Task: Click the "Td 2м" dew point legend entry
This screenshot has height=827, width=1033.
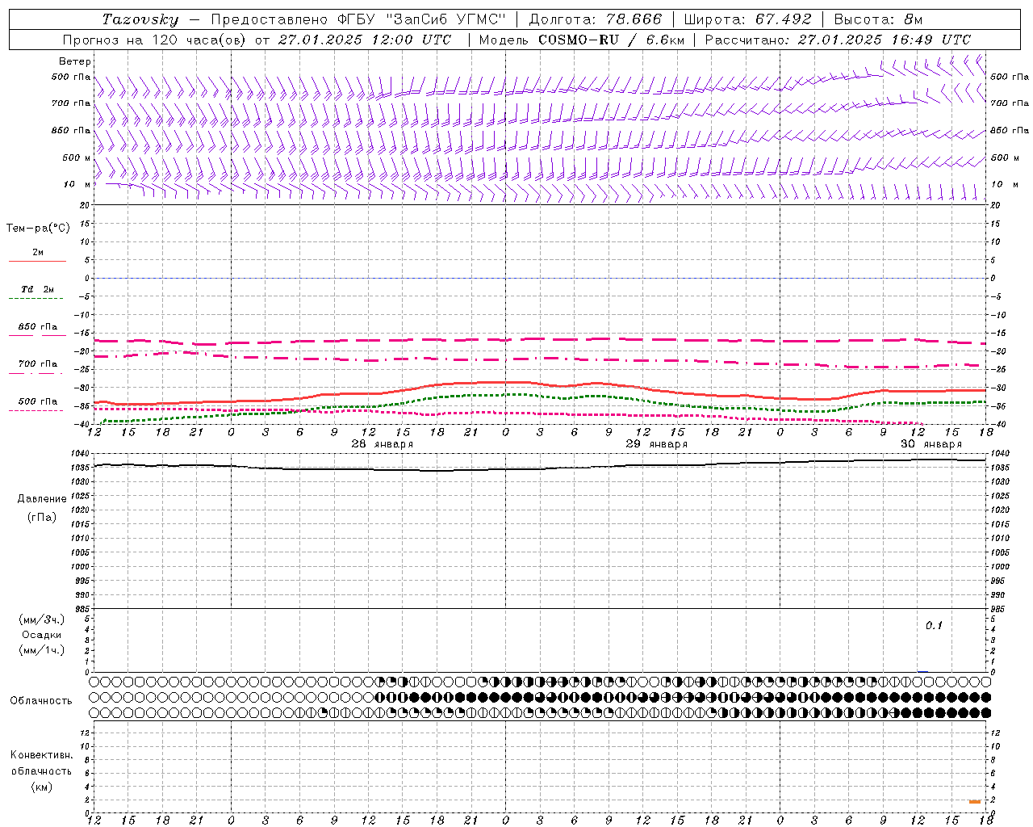Action: (x=38, y=289)
